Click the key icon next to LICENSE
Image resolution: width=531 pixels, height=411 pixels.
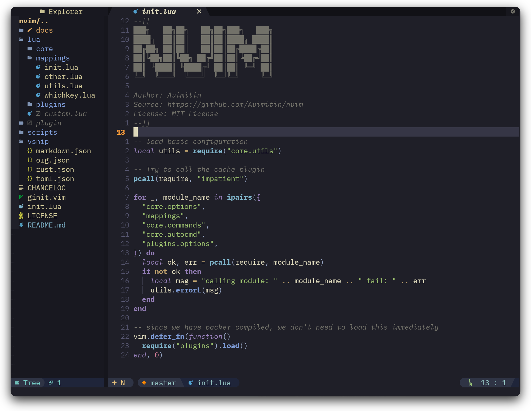click(x=21, y=216)
